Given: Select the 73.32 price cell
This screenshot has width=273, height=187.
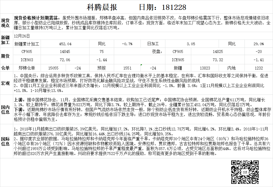Looking at the screenshot, I should click(218, 60).
